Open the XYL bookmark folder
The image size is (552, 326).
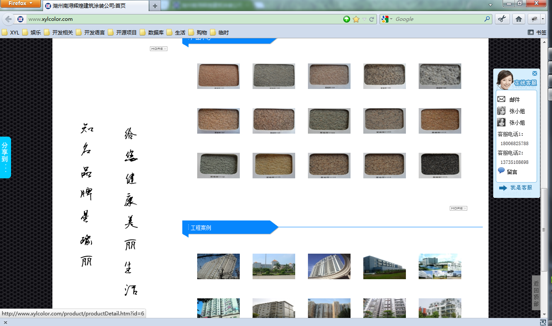click(11, 32)
